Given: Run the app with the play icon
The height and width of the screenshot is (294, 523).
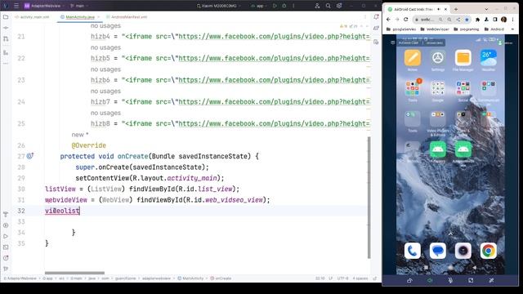Looking at the screenshot, I should (x=275, y=6).
